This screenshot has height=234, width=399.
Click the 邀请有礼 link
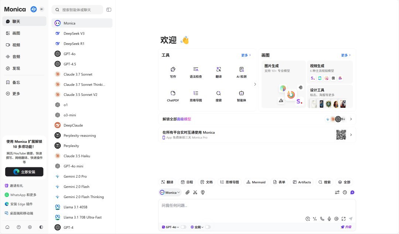coord(14,185)
